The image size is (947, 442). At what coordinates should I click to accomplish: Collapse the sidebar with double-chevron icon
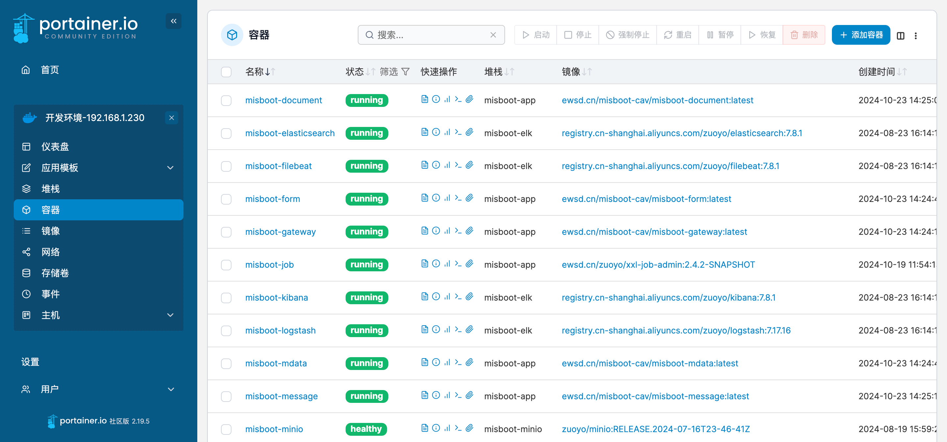tap(174, 21)
